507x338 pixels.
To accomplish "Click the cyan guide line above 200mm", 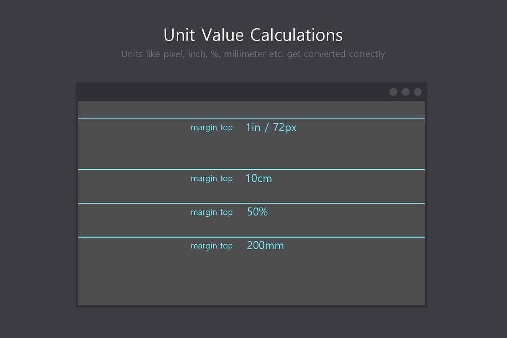I will point(251,237).
